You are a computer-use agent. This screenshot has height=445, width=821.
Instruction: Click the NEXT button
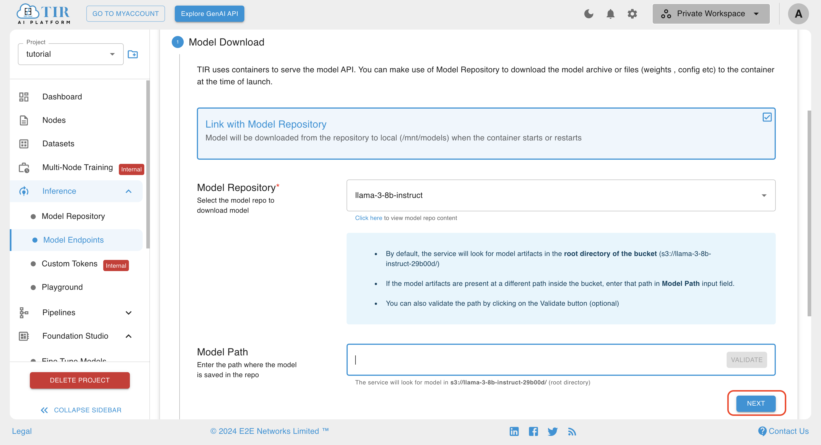click(756, 403)
